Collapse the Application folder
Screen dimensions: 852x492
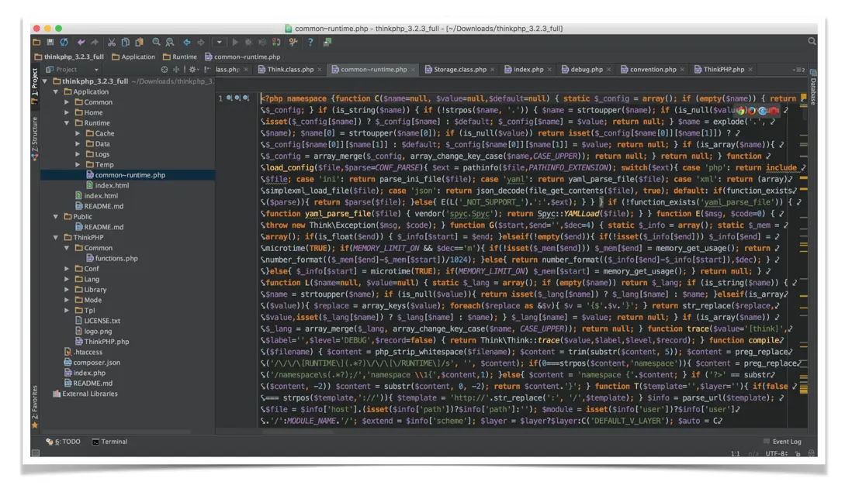(56, 91)
